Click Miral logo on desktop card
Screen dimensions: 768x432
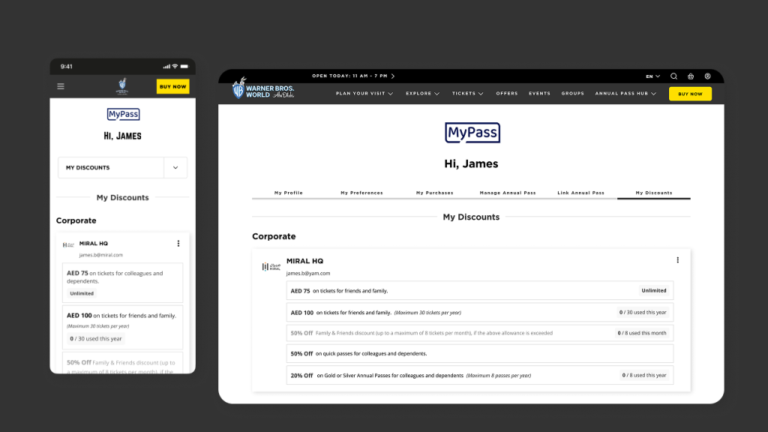(271, 266)
